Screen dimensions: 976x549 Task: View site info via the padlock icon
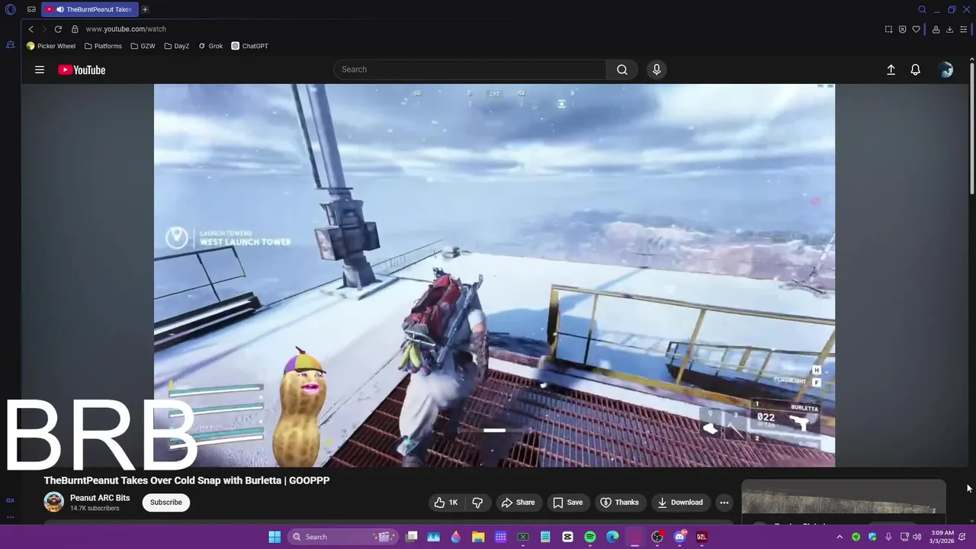click(75, 29)
